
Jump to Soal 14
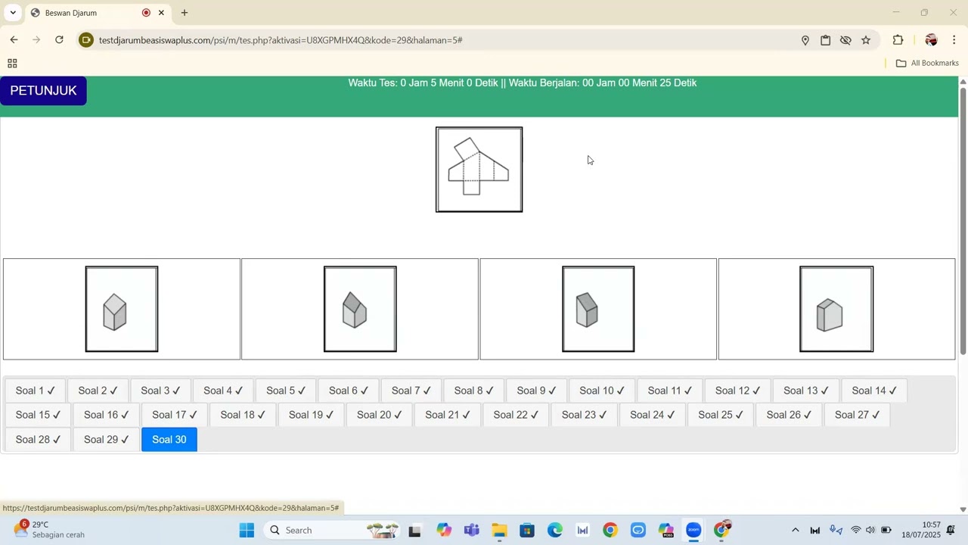pyautogui.click(x=874, y=391)
